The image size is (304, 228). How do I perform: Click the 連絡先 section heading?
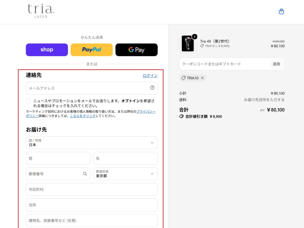[34, 75]
